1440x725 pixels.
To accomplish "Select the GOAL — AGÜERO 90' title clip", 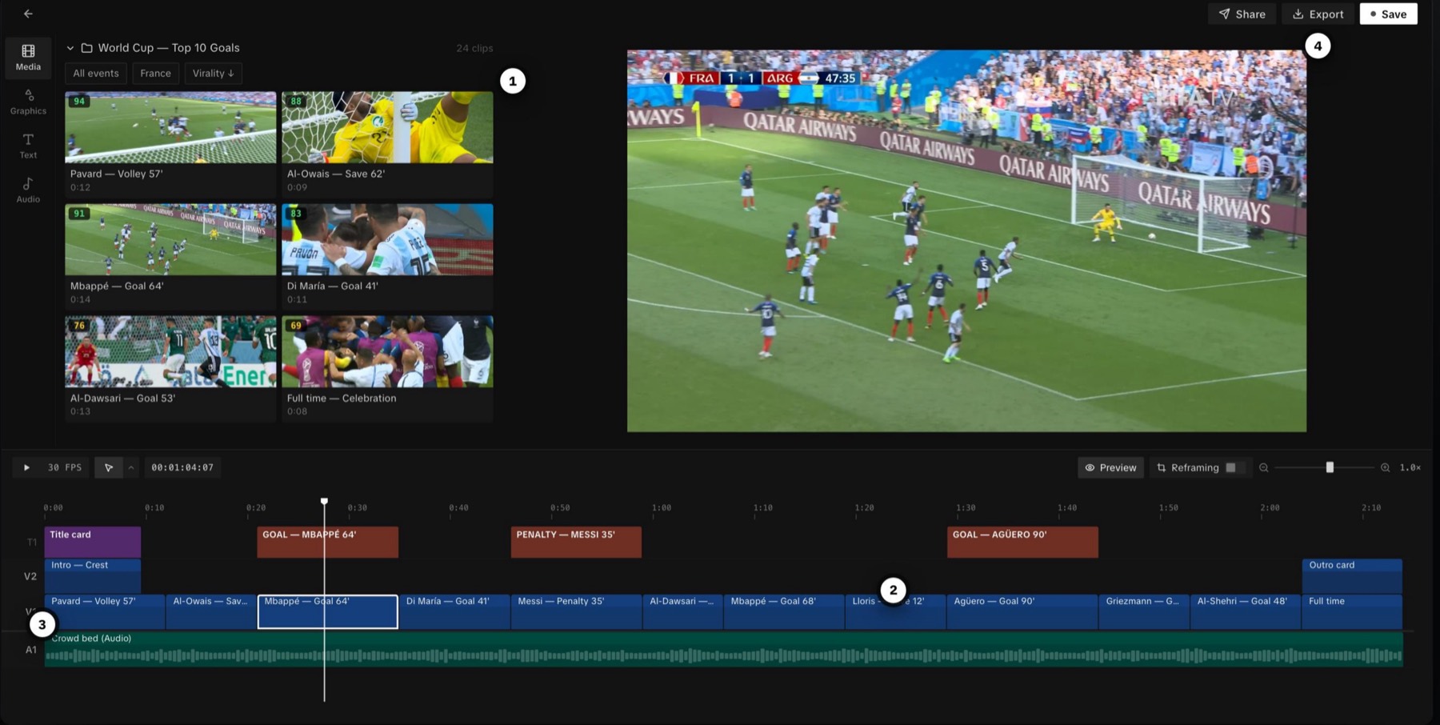I will (1022, 542).
